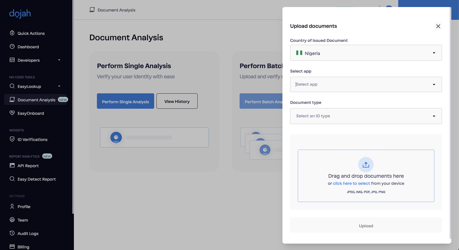This screenshot has height=250, width=459.
Task: Click the EasyOnboard heart icon
Action: click(12, 113)
